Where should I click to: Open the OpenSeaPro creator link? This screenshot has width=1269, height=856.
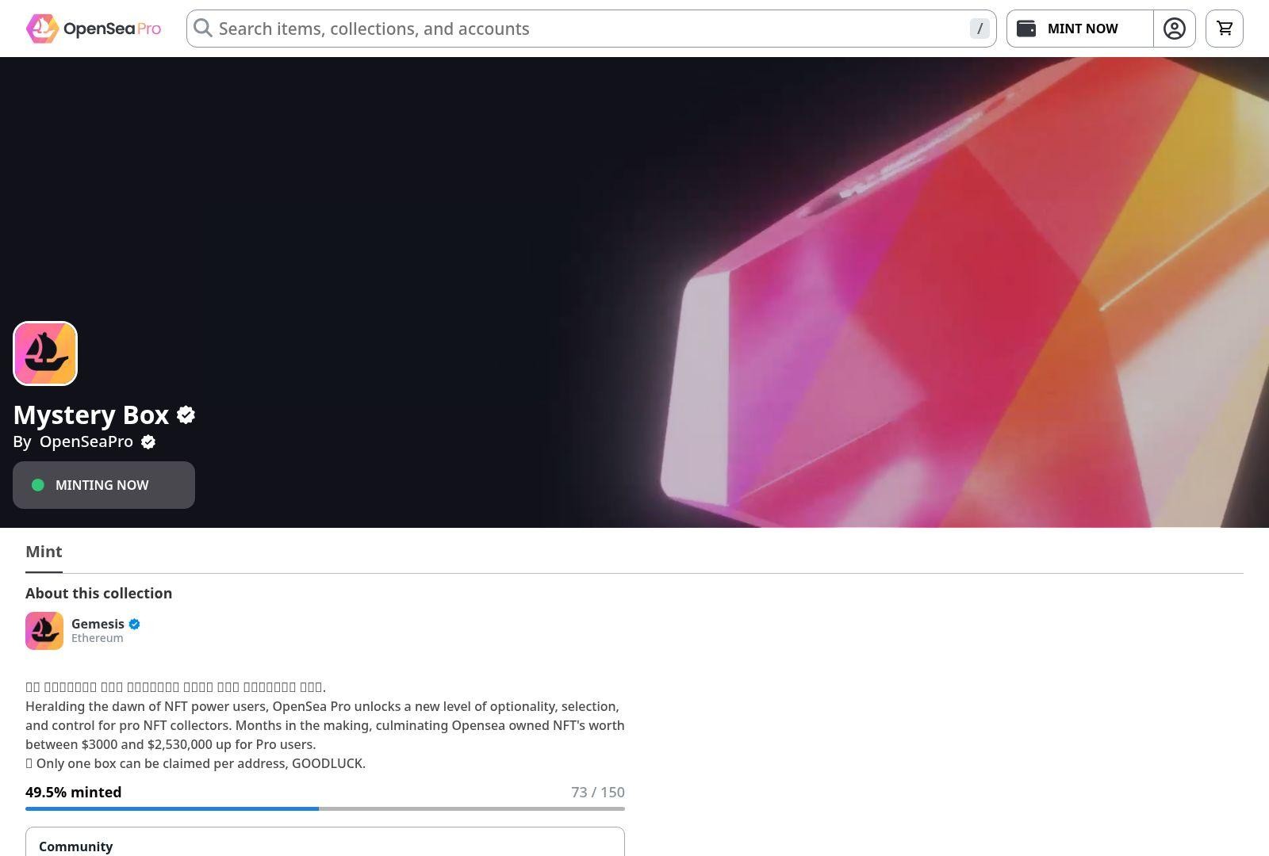coord(86,441)
